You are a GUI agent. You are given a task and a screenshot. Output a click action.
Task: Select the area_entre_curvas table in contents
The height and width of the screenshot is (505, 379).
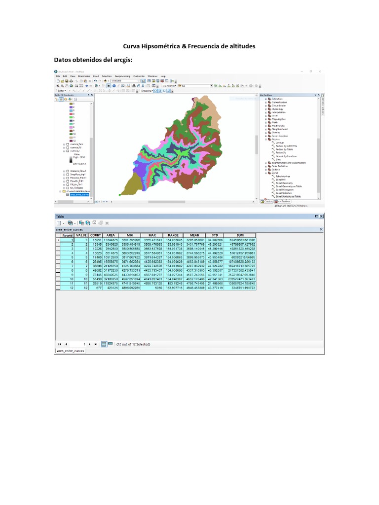pos(78,194)
